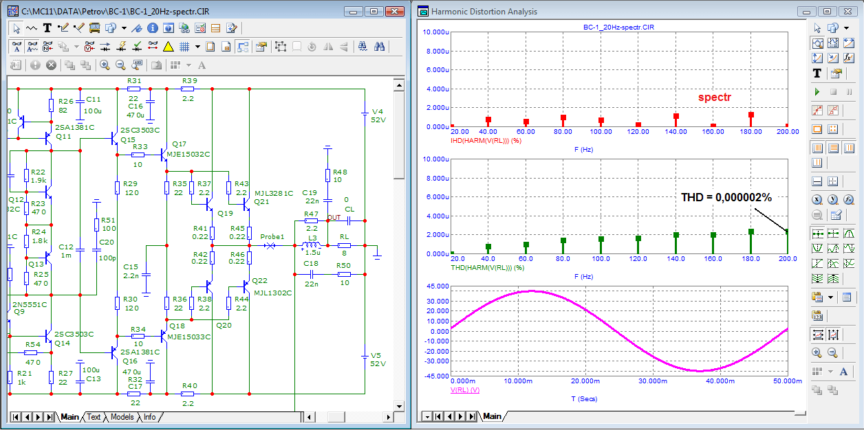Open the blue info icon in the schematic toolbar

tap(153, 28)
